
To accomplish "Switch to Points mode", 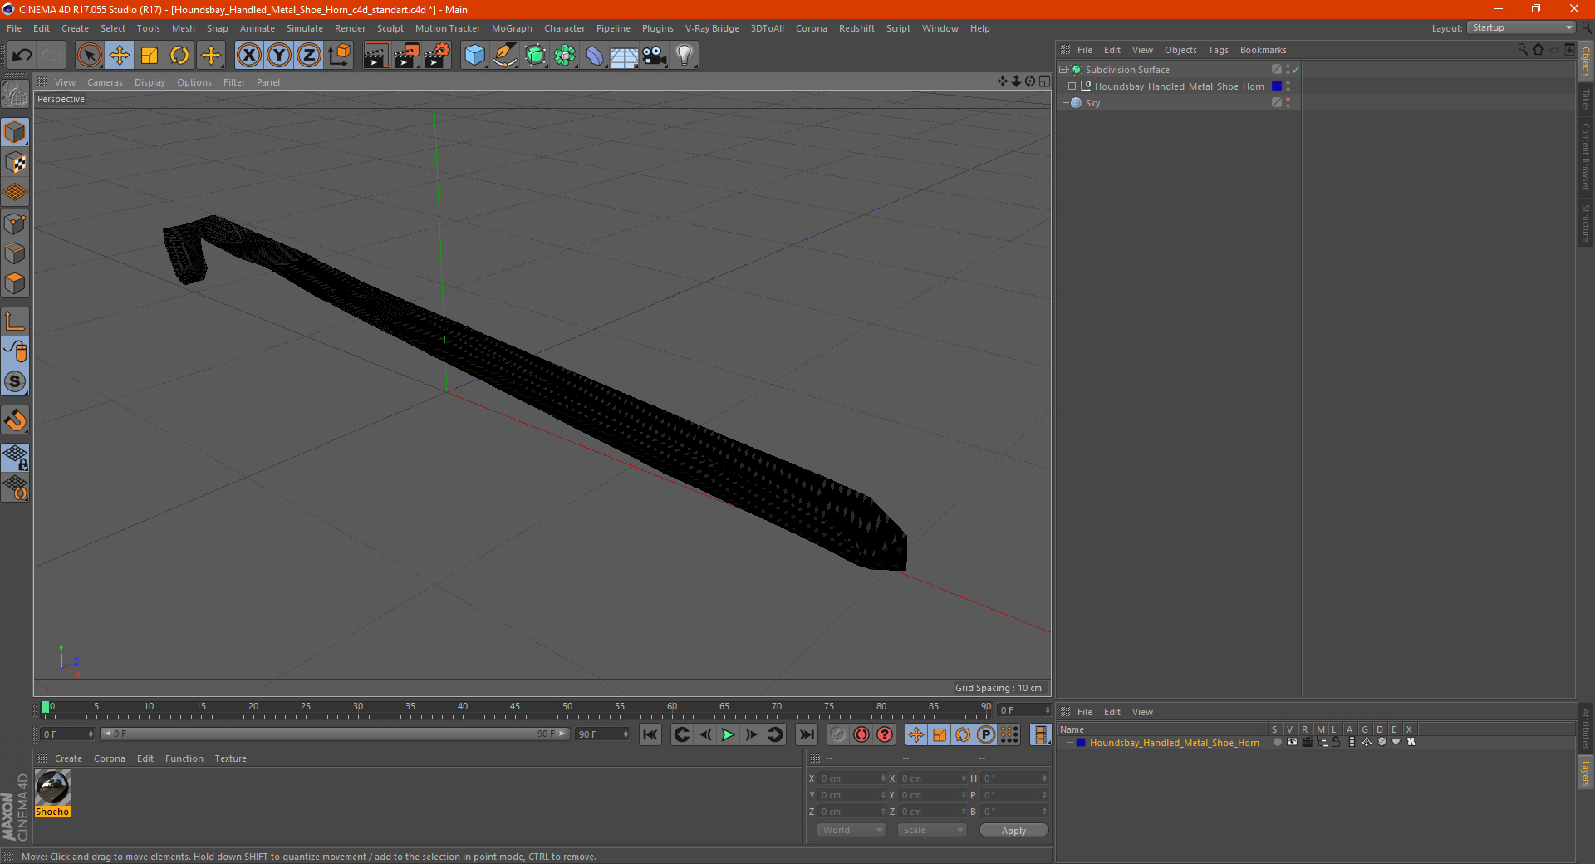I will click(15, 223).
